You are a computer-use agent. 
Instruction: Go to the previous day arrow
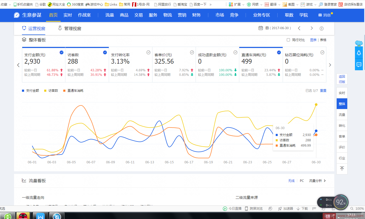(299, 28)
